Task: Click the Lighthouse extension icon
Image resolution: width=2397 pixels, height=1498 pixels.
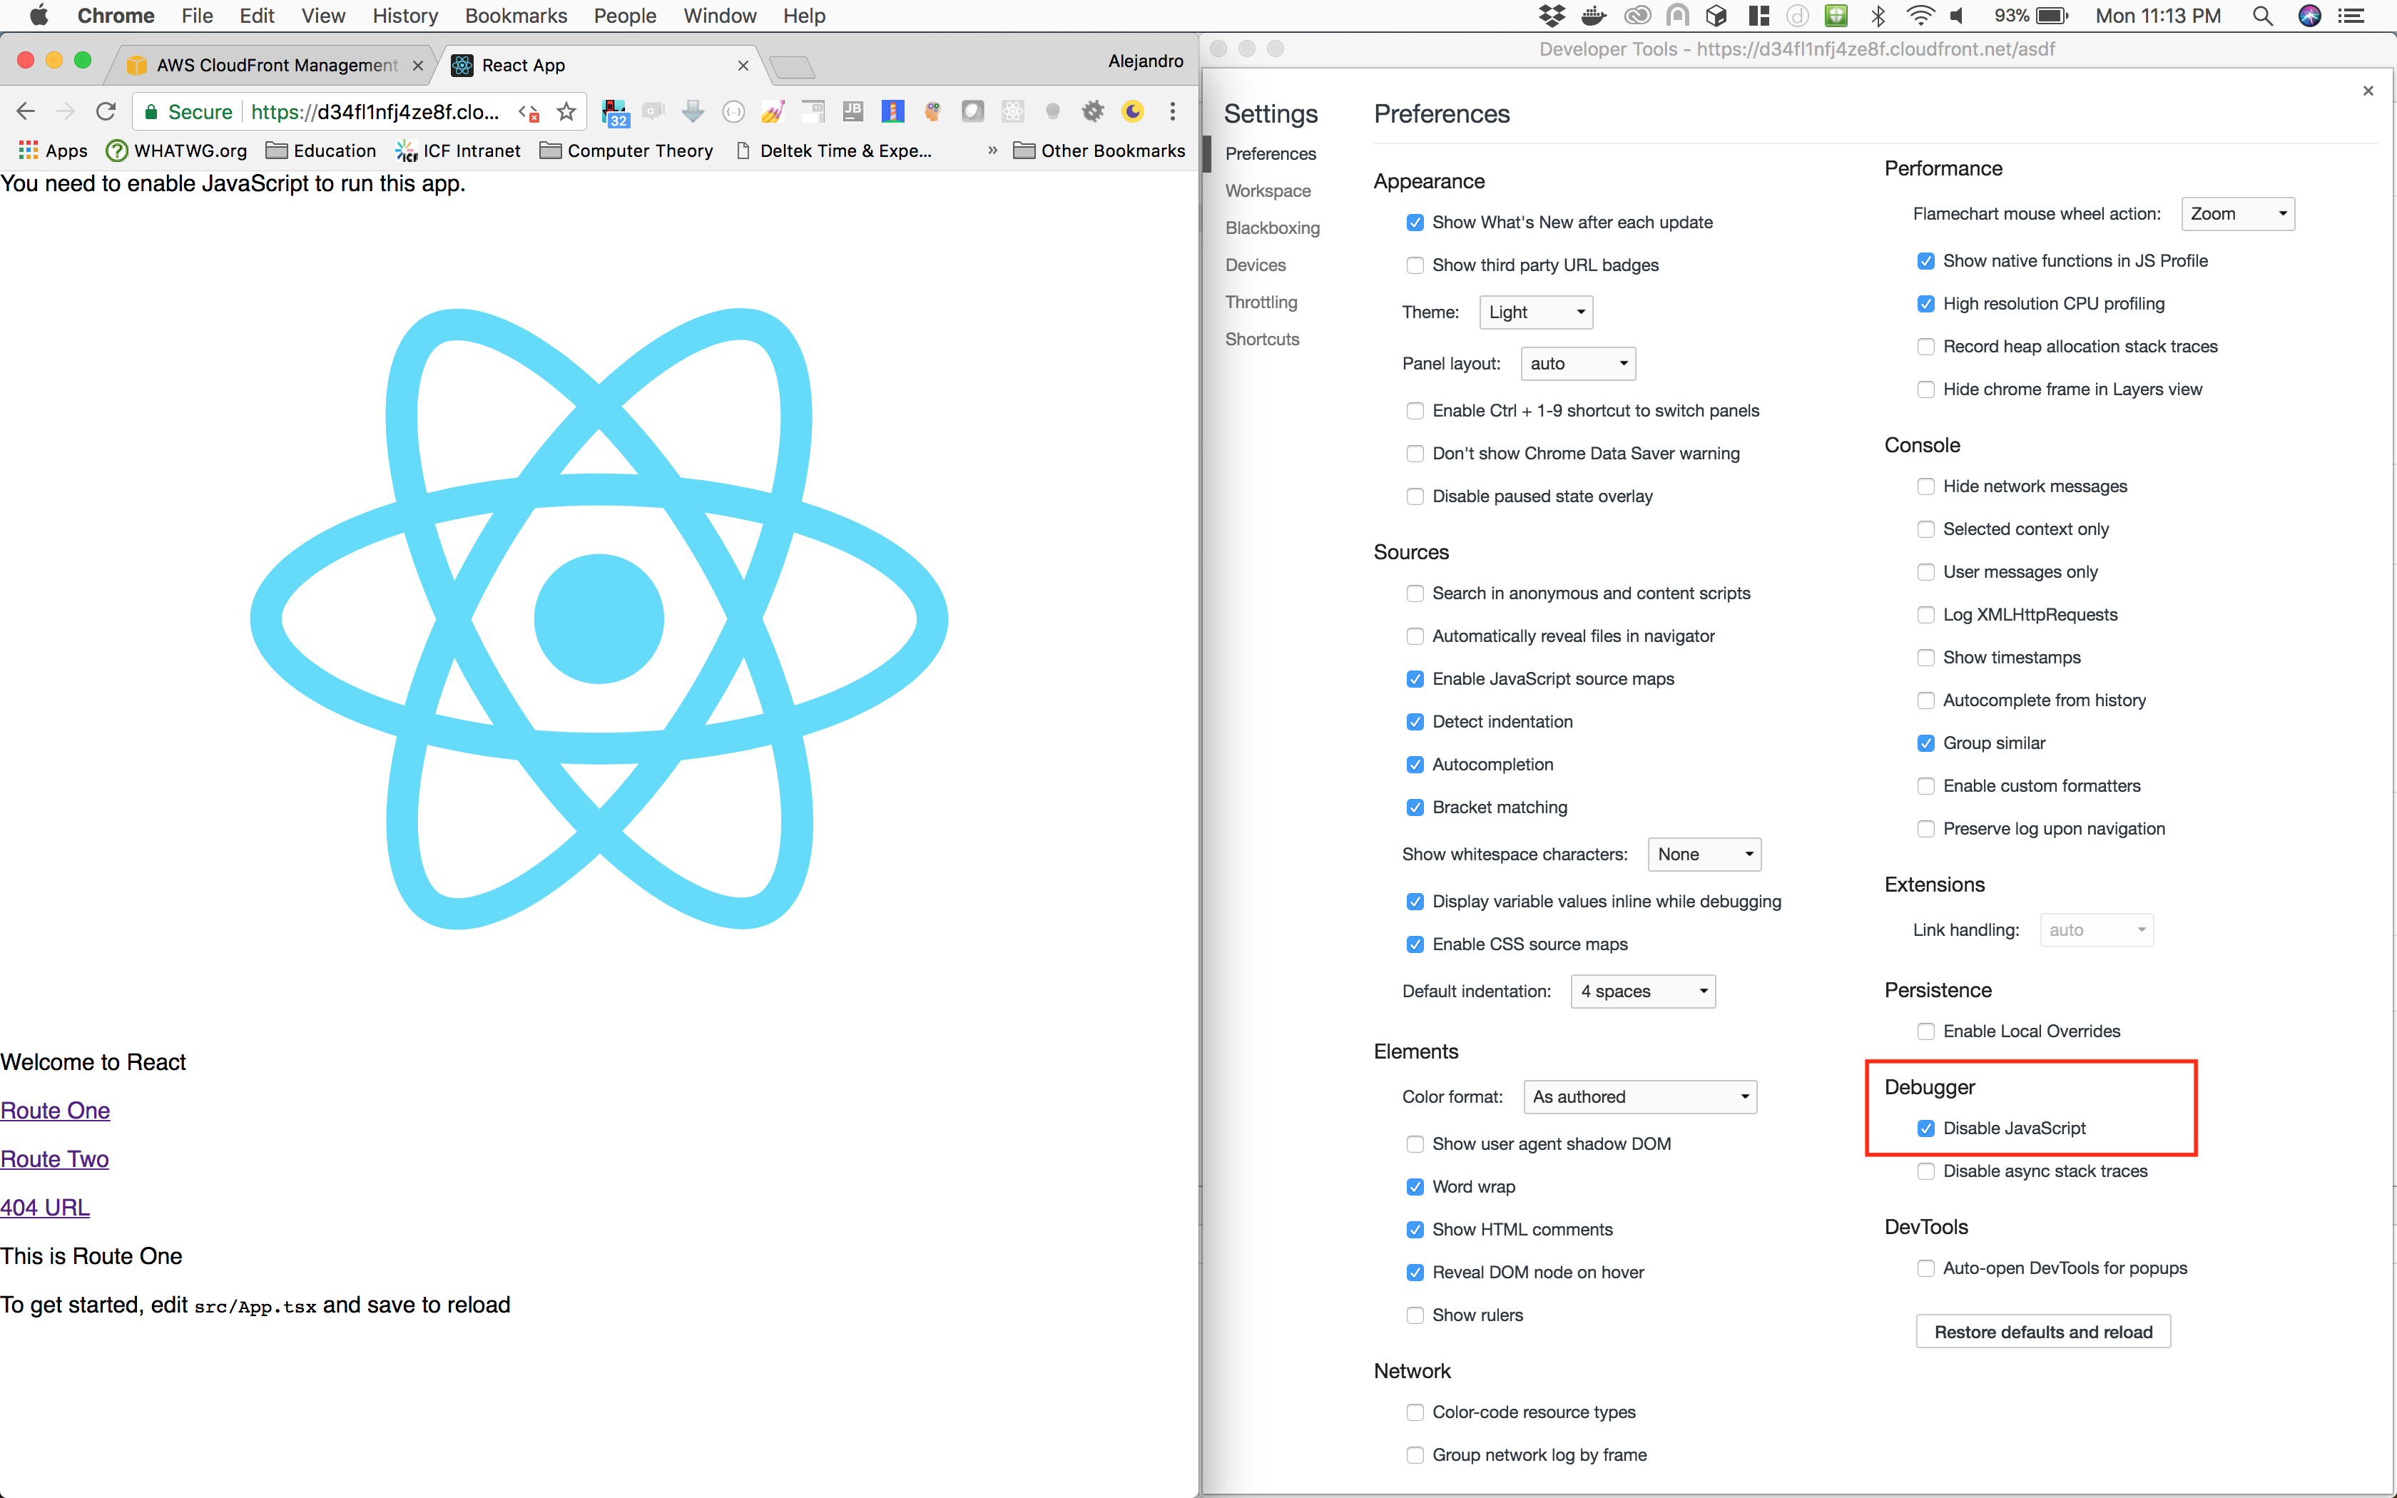Action: (892, 112)
